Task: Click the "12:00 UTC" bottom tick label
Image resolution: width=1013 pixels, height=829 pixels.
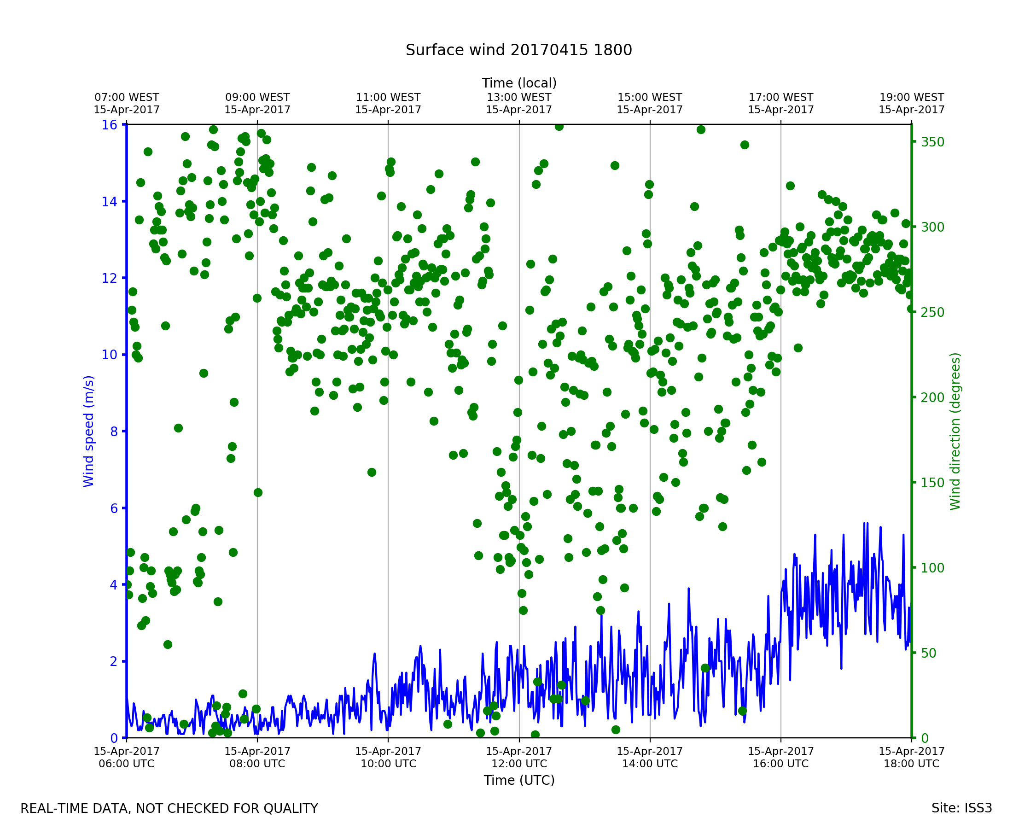Action: click(519, 764)
